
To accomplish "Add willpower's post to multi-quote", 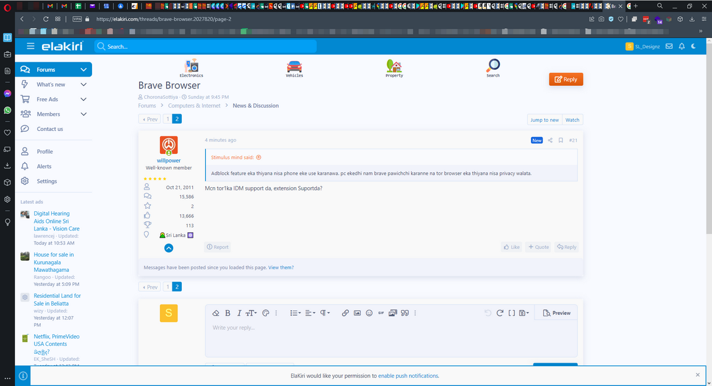I will [x=538, y=247].
